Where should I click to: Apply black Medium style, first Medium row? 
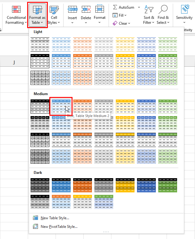[x=40, y=107]
